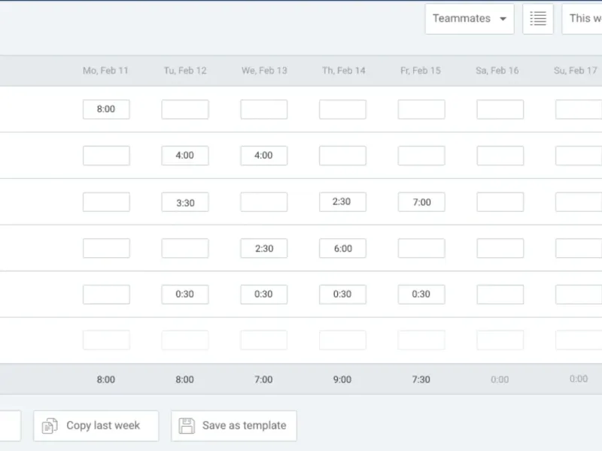Click the empty Saturday field in first row

(500, 109)
